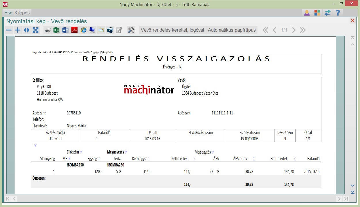The image size is (360, 207).
Task: Click filter icon next to Megnevezés
Action: pyautogui.click(x=126, y=152)
